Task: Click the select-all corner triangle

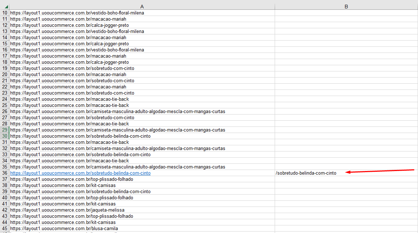Action: click(6, 7)
